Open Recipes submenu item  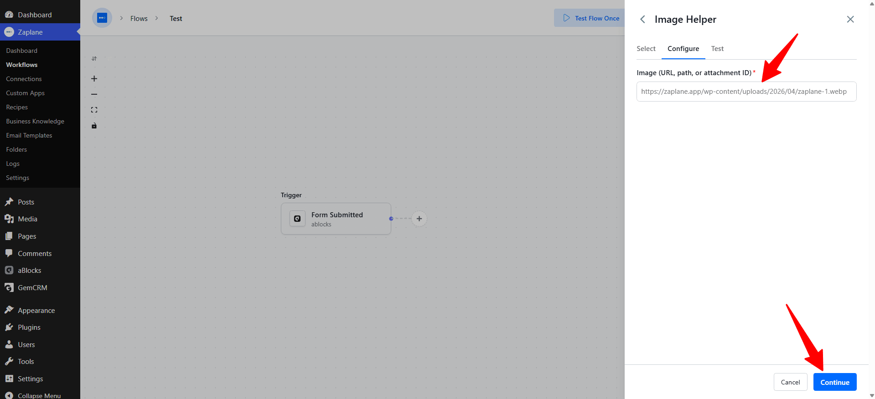click(17, 107)
